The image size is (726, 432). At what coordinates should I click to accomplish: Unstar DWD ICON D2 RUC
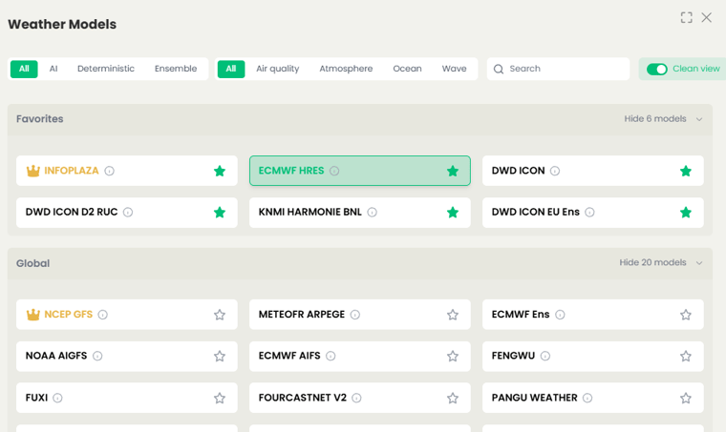(x=220, y=212)
